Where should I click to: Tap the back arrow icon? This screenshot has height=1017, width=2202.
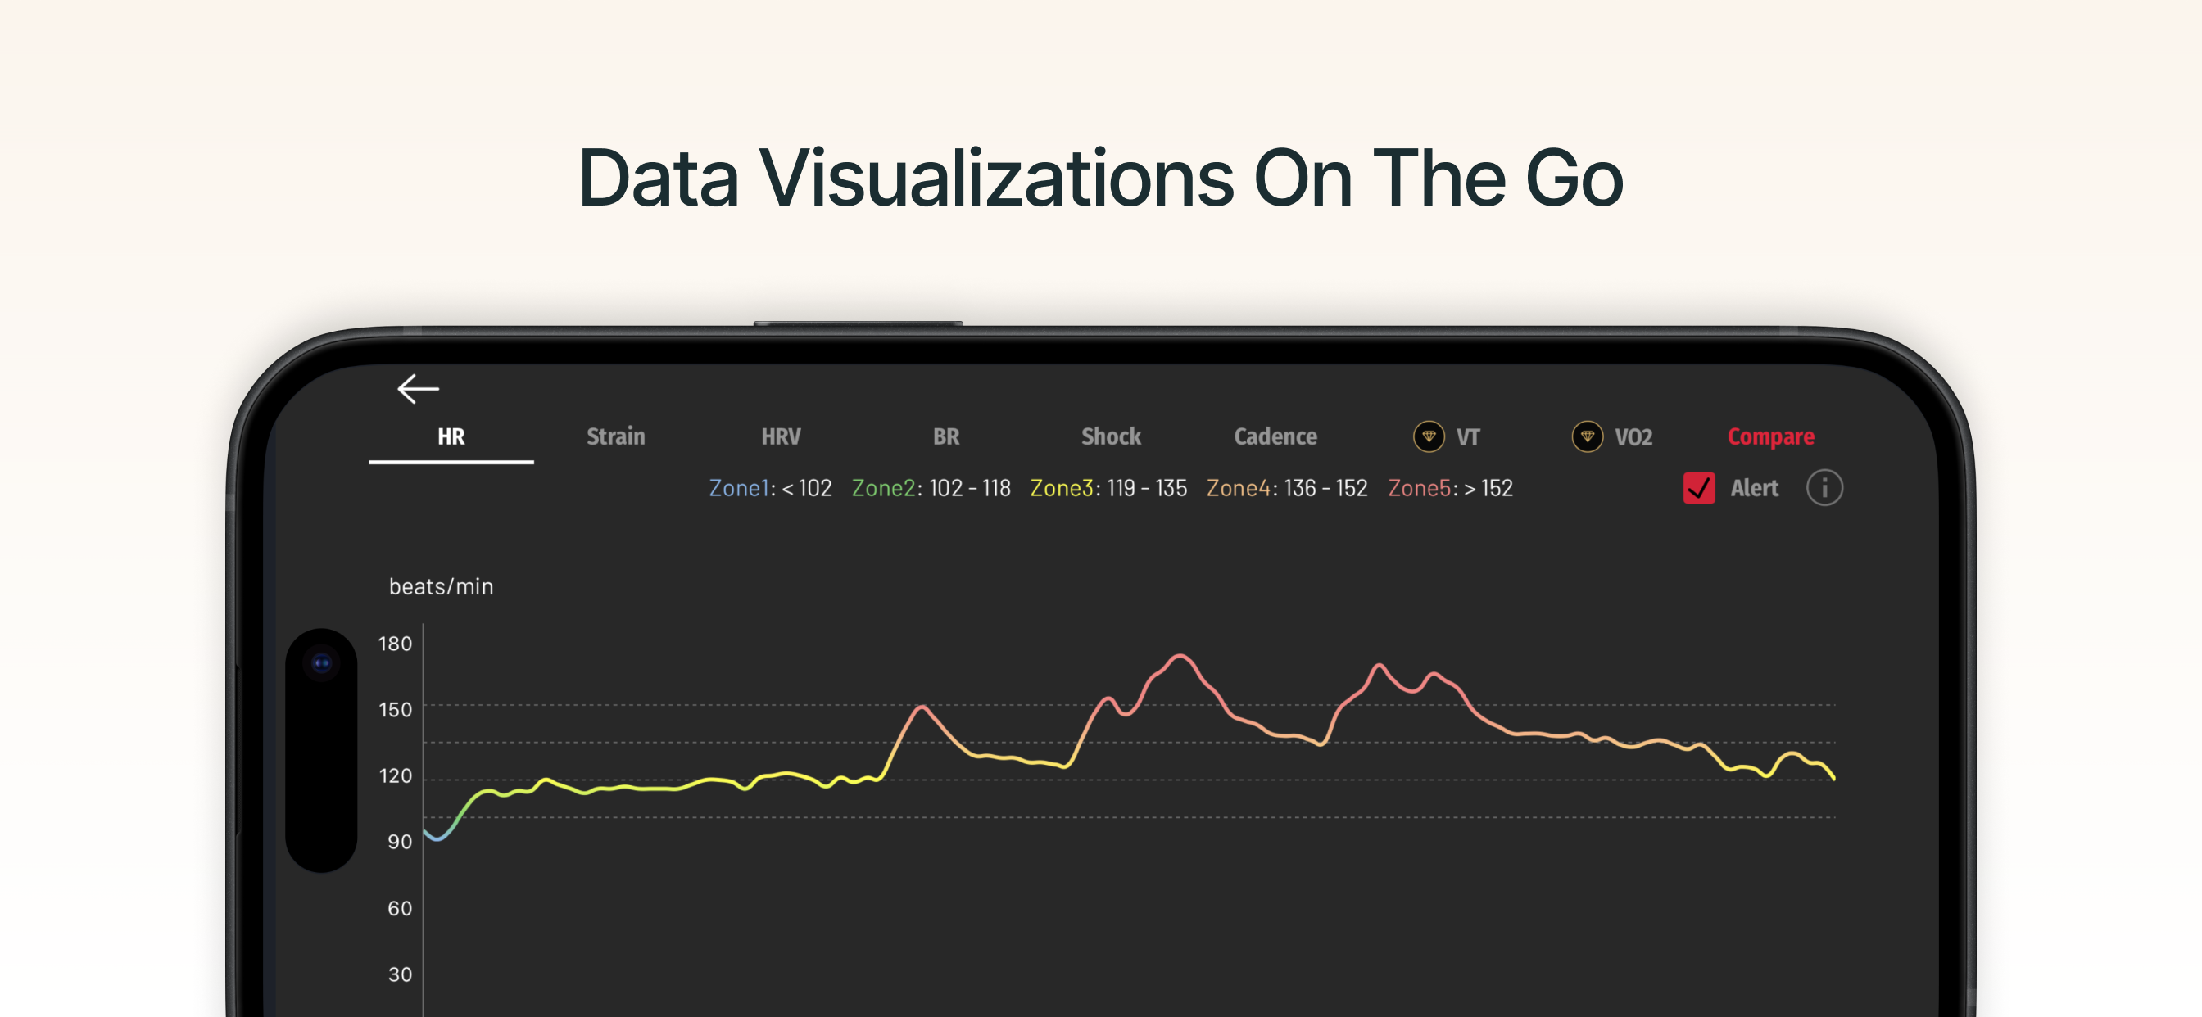click(x=418, y=389)
